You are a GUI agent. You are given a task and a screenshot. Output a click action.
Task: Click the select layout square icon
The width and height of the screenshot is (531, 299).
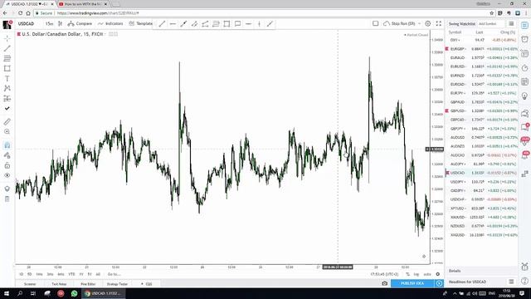[376, 24]
